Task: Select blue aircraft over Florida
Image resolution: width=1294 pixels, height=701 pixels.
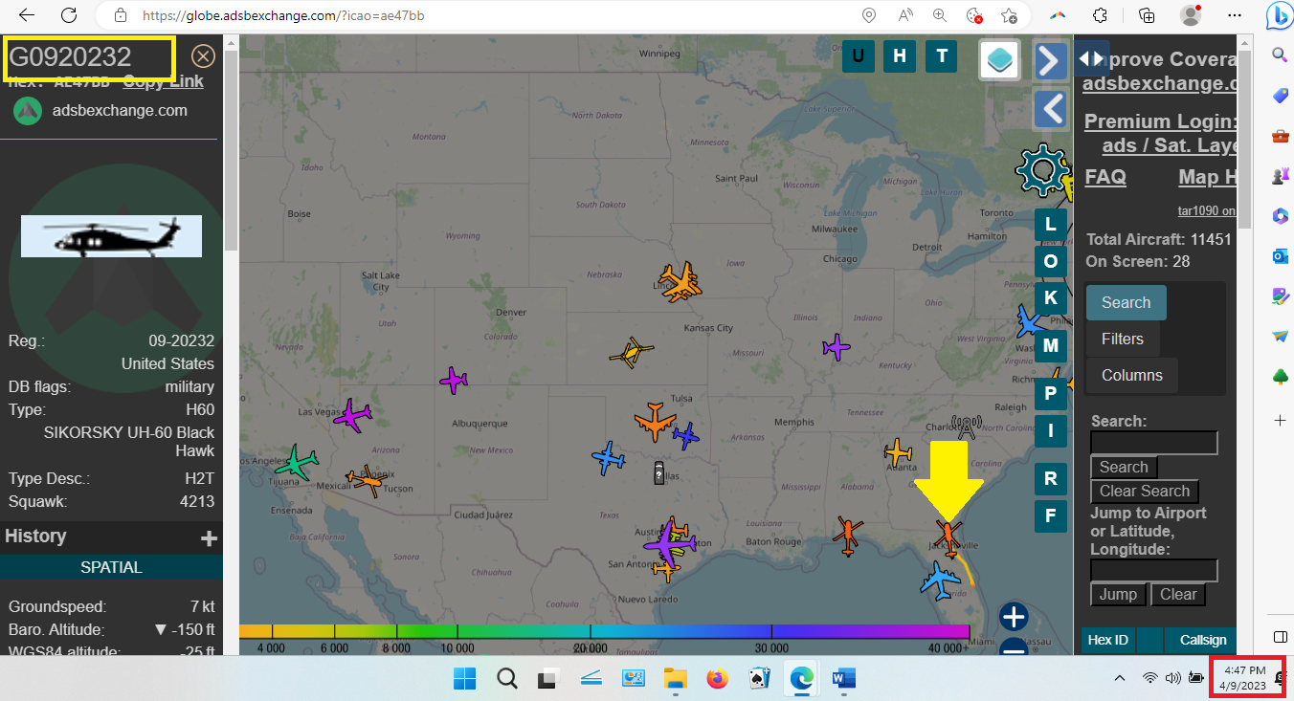Action: (941, 580)
